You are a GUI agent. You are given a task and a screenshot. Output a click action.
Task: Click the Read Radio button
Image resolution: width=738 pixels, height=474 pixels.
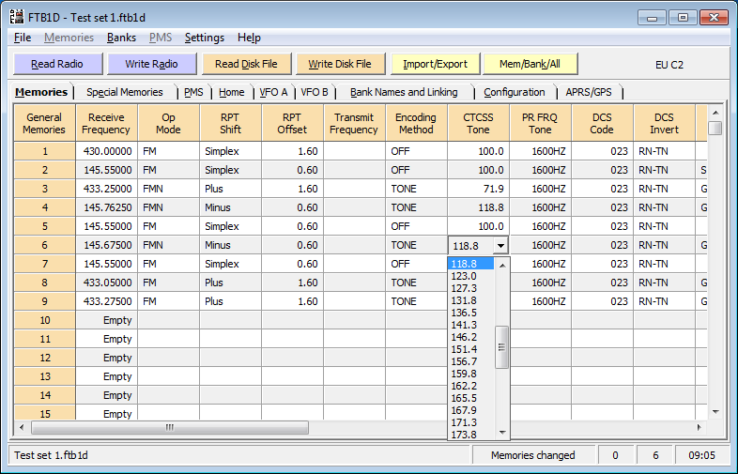[55, 64]
